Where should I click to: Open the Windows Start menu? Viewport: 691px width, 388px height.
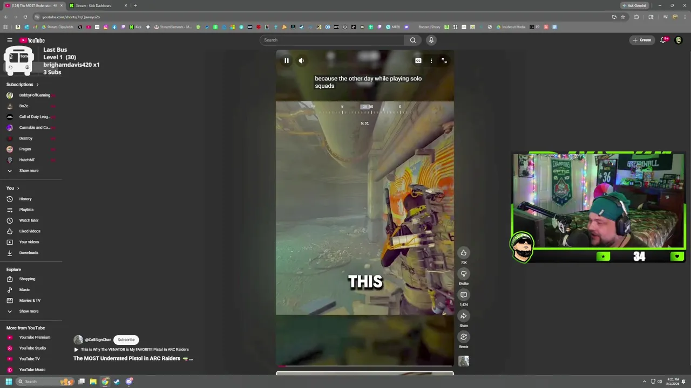[x=9, y=382]
